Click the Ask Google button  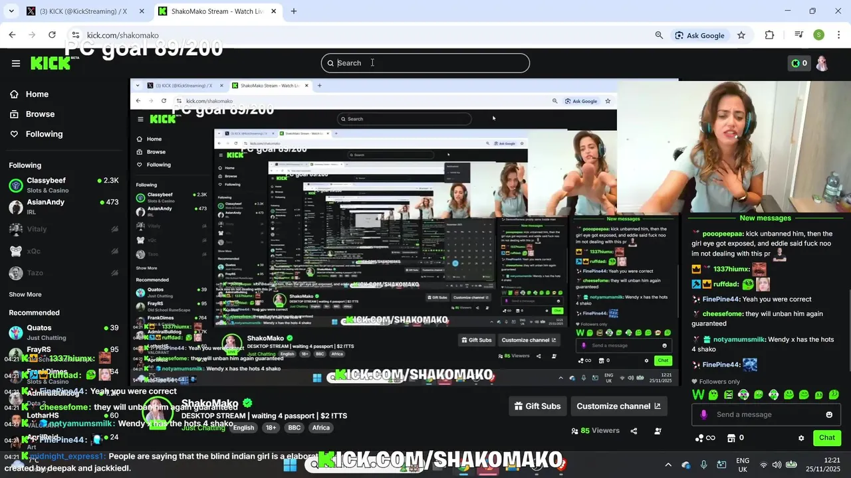699,35
